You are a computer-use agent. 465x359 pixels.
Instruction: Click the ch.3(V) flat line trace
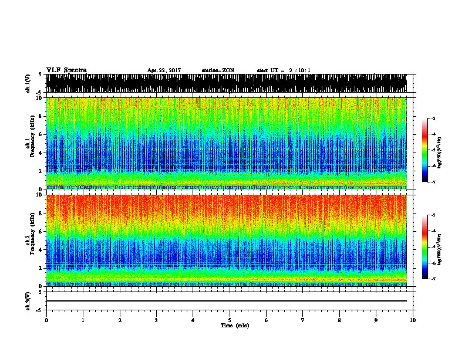click(227, 301)
